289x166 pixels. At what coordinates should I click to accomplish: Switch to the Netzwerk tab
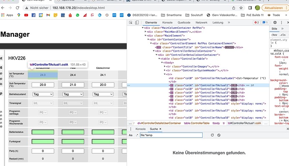tap(201, 23)
